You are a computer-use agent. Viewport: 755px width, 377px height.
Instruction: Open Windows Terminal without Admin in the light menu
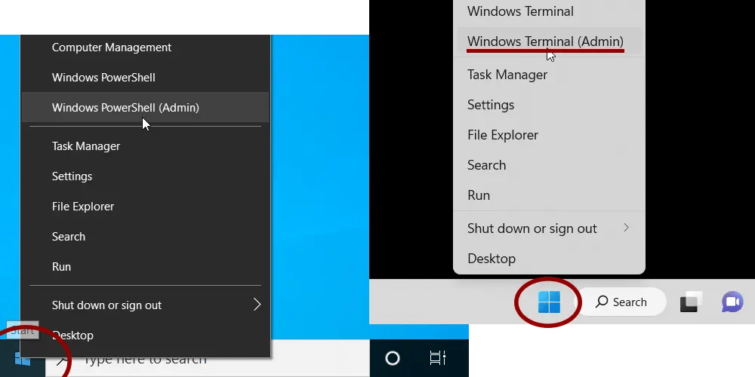click(x=549, y=11)
